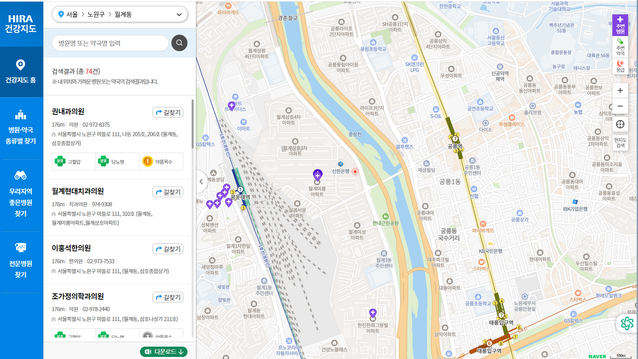Toggle 응급 emergency rooms button
Image resolution: width=638 pixels, height=359 pixels.
click(620, 66)
